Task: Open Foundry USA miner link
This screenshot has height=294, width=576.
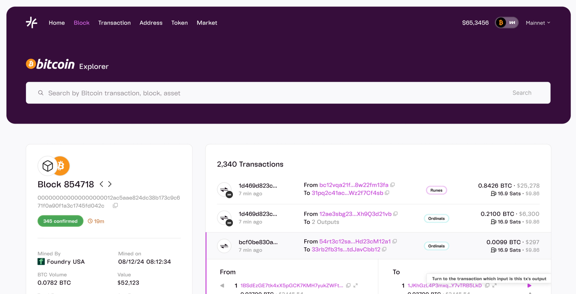Action: pyautogui.click(x=66, y=262)
